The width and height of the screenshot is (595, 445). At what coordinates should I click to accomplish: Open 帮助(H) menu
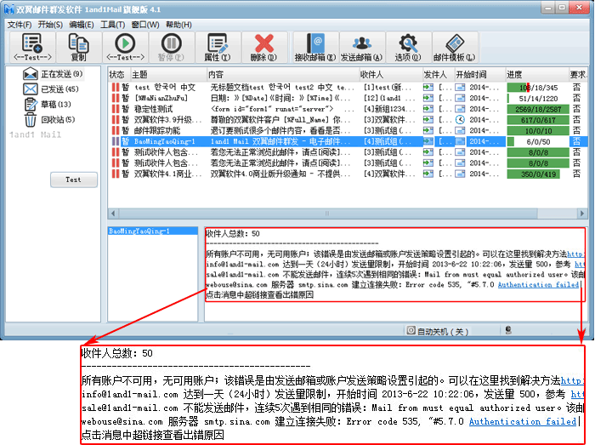click(178, 25)
